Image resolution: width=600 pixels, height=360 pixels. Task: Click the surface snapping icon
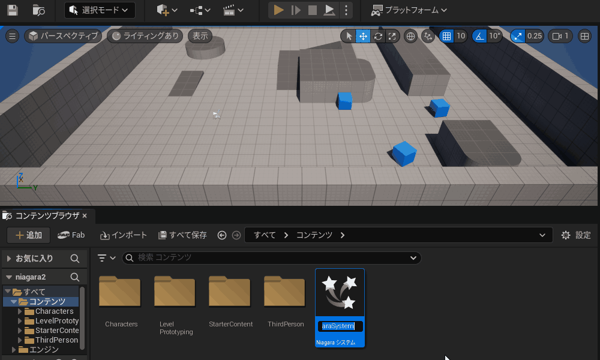[x=428, y=36]
